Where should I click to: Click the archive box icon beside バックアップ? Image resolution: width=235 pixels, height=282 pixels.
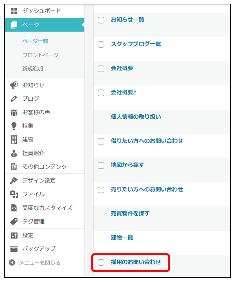[x=14, y=249]
